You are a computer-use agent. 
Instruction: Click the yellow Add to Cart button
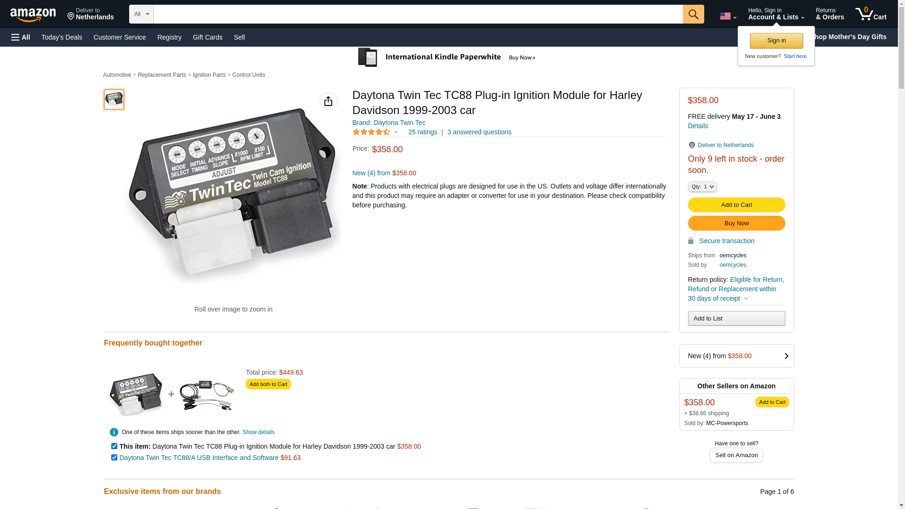click(736, 205)
